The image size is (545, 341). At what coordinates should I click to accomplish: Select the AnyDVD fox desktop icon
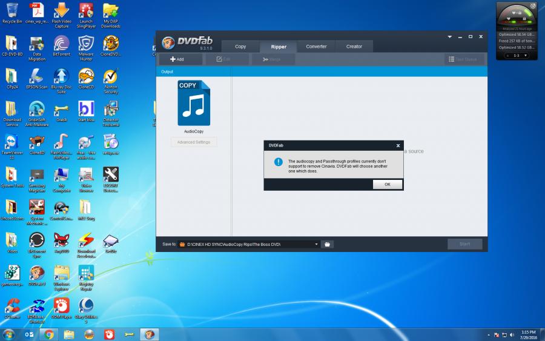62,243
